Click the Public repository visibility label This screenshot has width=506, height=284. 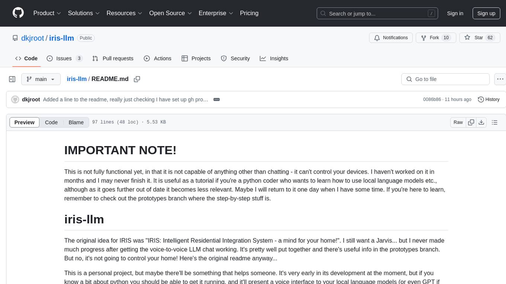pyautogui.click(x=86, y=38)
